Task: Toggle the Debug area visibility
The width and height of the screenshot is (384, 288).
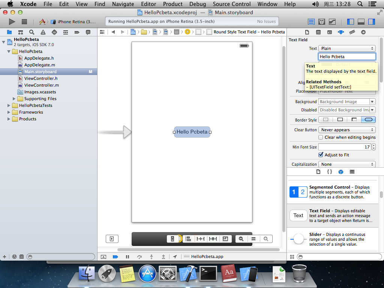Action: click(361, 22)
